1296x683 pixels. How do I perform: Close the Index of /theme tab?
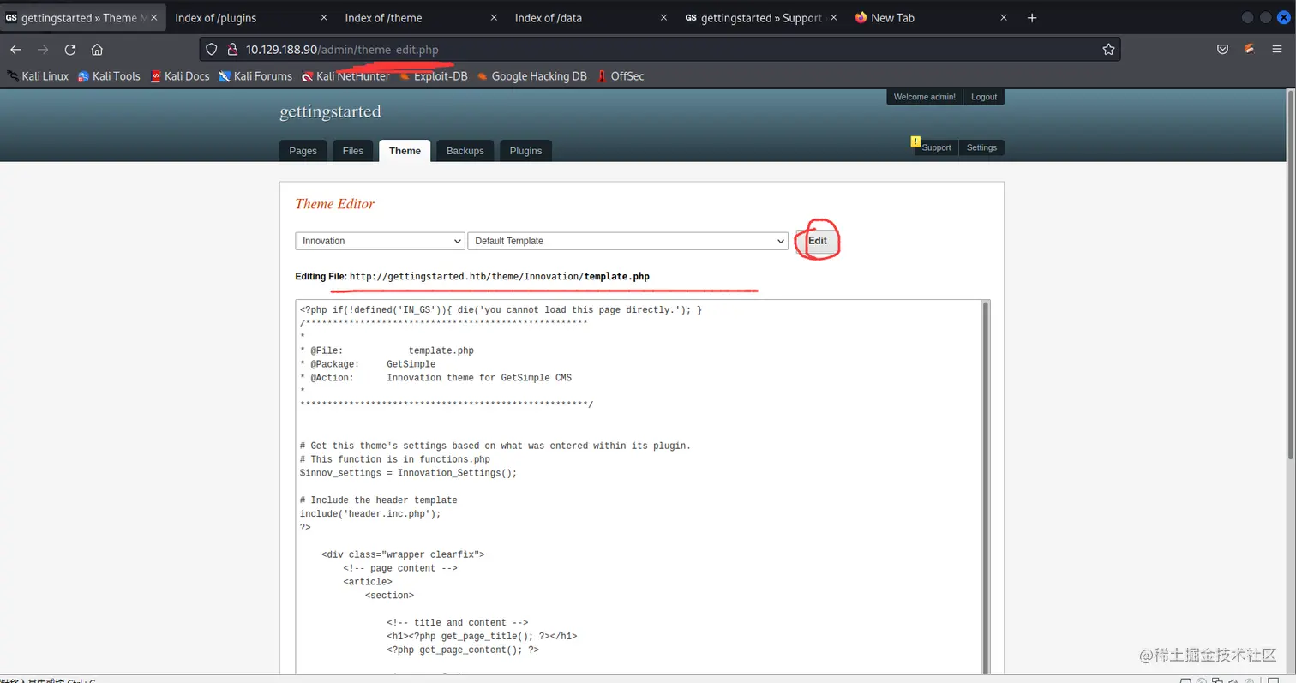pyautogui.click(x=494, y=18)
